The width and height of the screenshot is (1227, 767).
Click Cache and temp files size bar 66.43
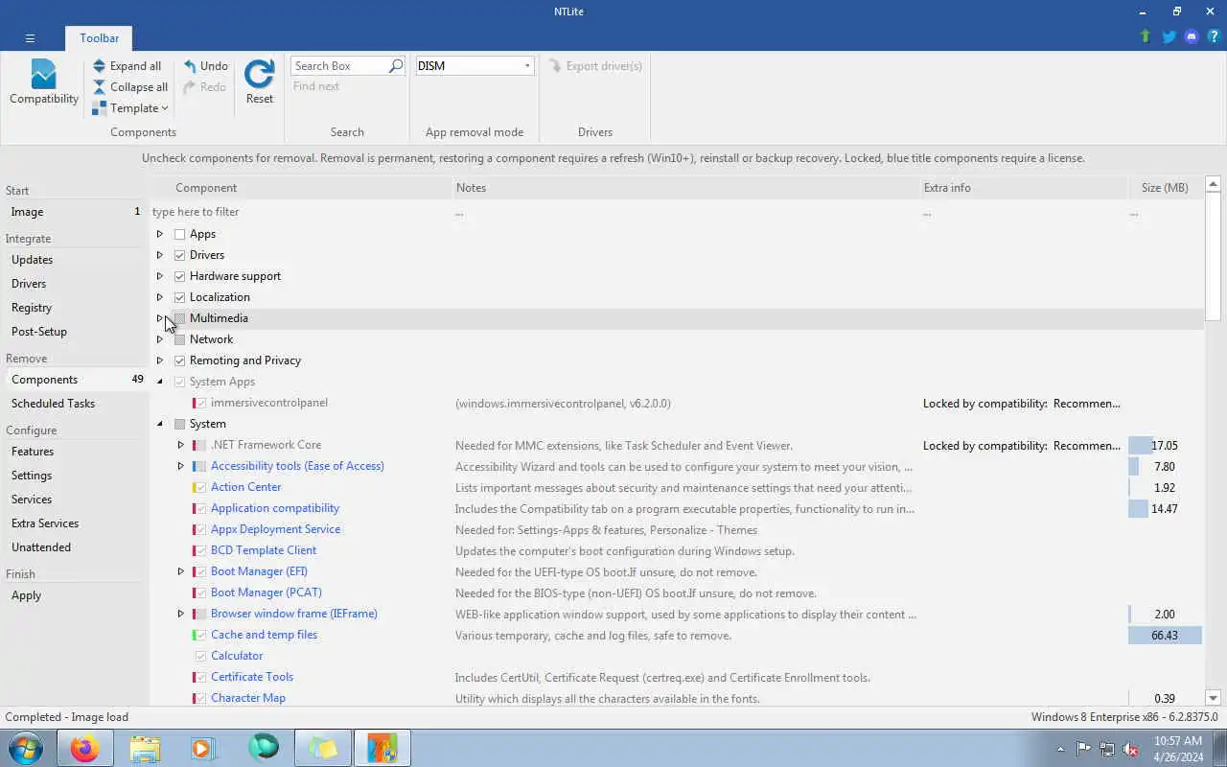point(1165,636)
